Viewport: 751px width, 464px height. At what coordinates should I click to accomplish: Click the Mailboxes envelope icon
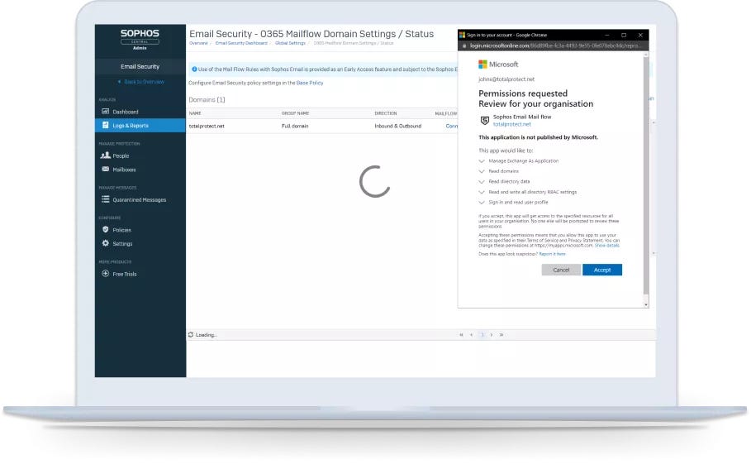click(x=106, y=170)
